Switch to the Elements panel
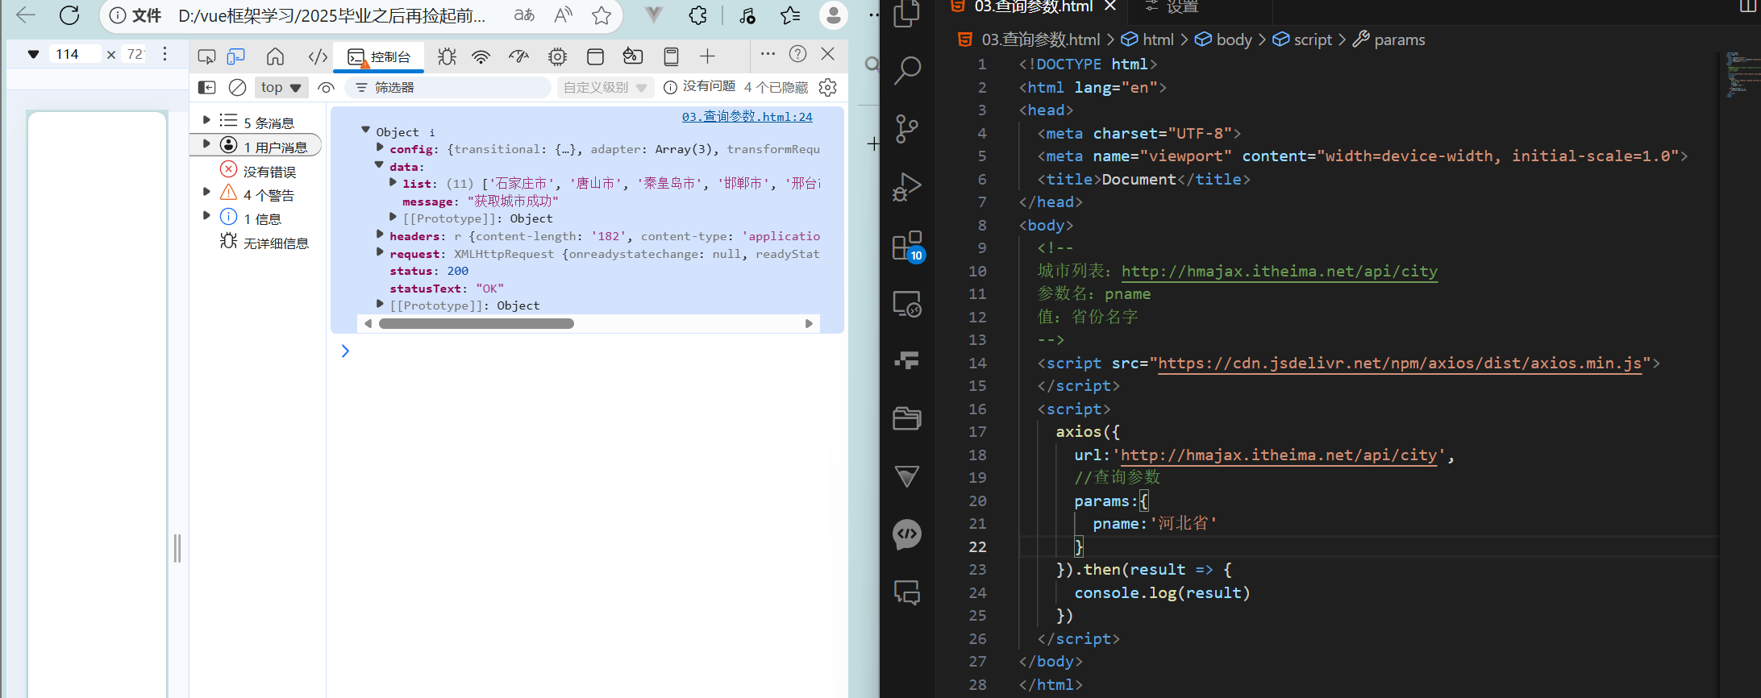 318,56
